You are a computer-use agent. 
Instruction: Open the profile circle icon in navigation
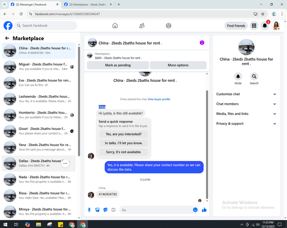[169, 26]
